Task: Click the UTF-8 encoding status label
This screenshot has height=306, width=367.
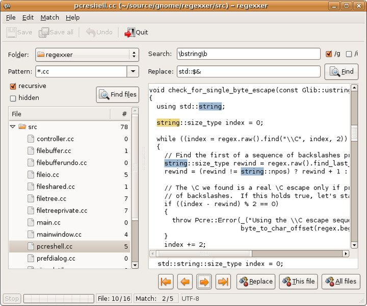Action: (x=190, y=299)
